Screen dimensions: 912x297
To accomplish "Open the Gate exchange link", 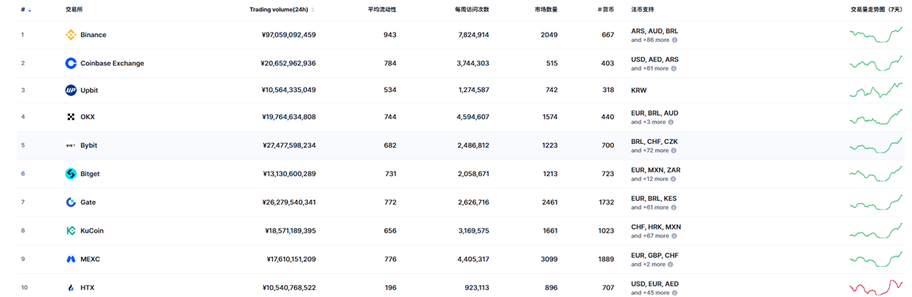I will coord(87,202).
